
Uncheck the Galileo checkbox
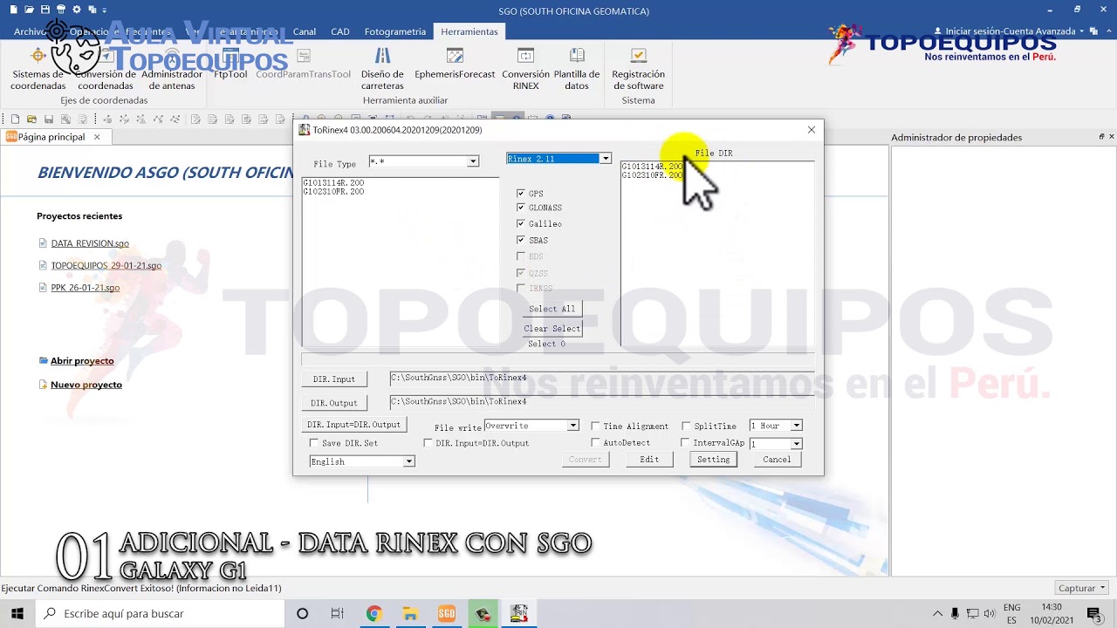521,224
